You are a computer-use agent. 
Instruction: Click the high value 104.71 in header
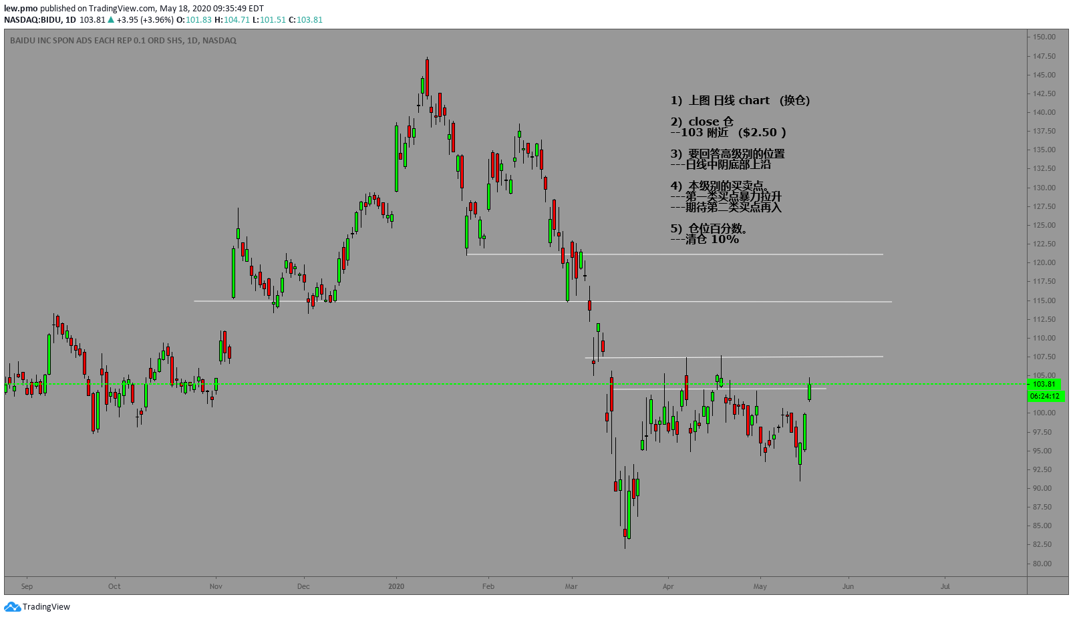click(x=237, y=20)
